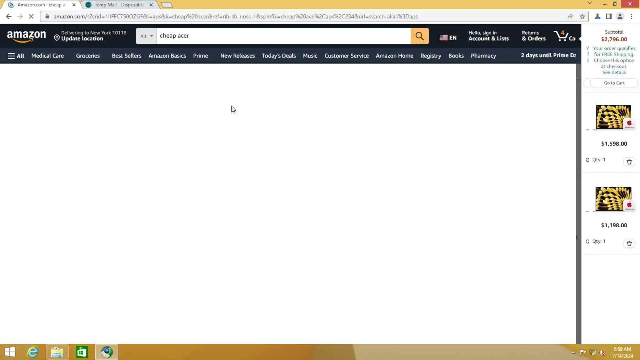The width and height of the screenshot is (640, 360).
Task: Open a new browser tab
Action: pyautogui.click(x=166, y=5)
